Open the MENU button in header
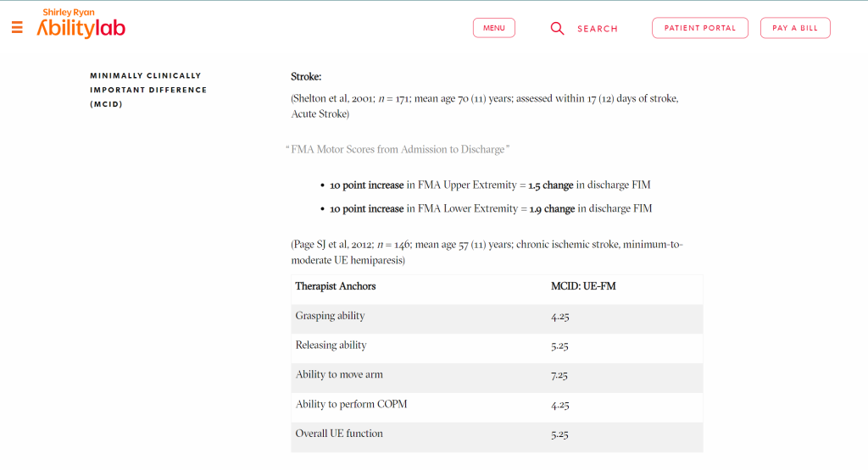The width and height of the screenshot is (868, 470). pyautogui.click(x=494, y=28)
